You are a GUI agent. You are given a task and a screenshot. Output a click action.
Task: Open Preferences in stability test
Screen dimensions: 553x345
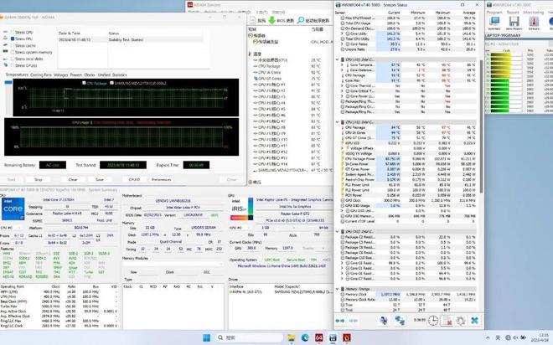click(161, 179)
